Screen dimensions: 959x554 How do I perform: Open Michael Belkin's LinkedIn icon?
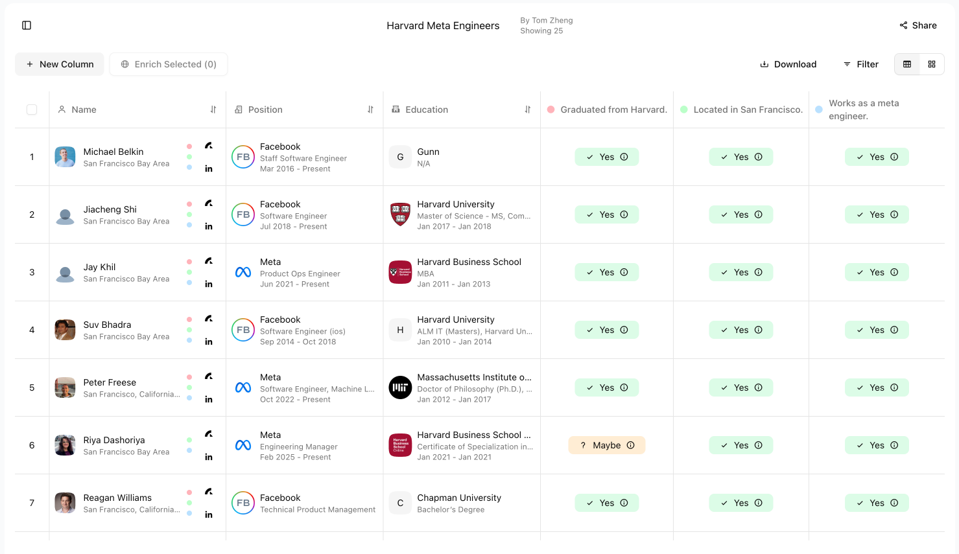point(209,168)
